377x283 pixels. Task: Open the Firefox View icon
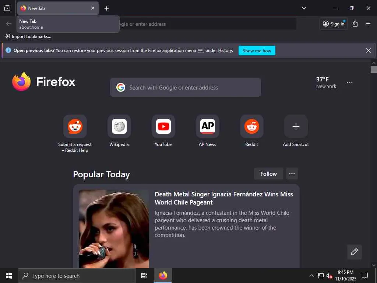(x=7, y=8)
